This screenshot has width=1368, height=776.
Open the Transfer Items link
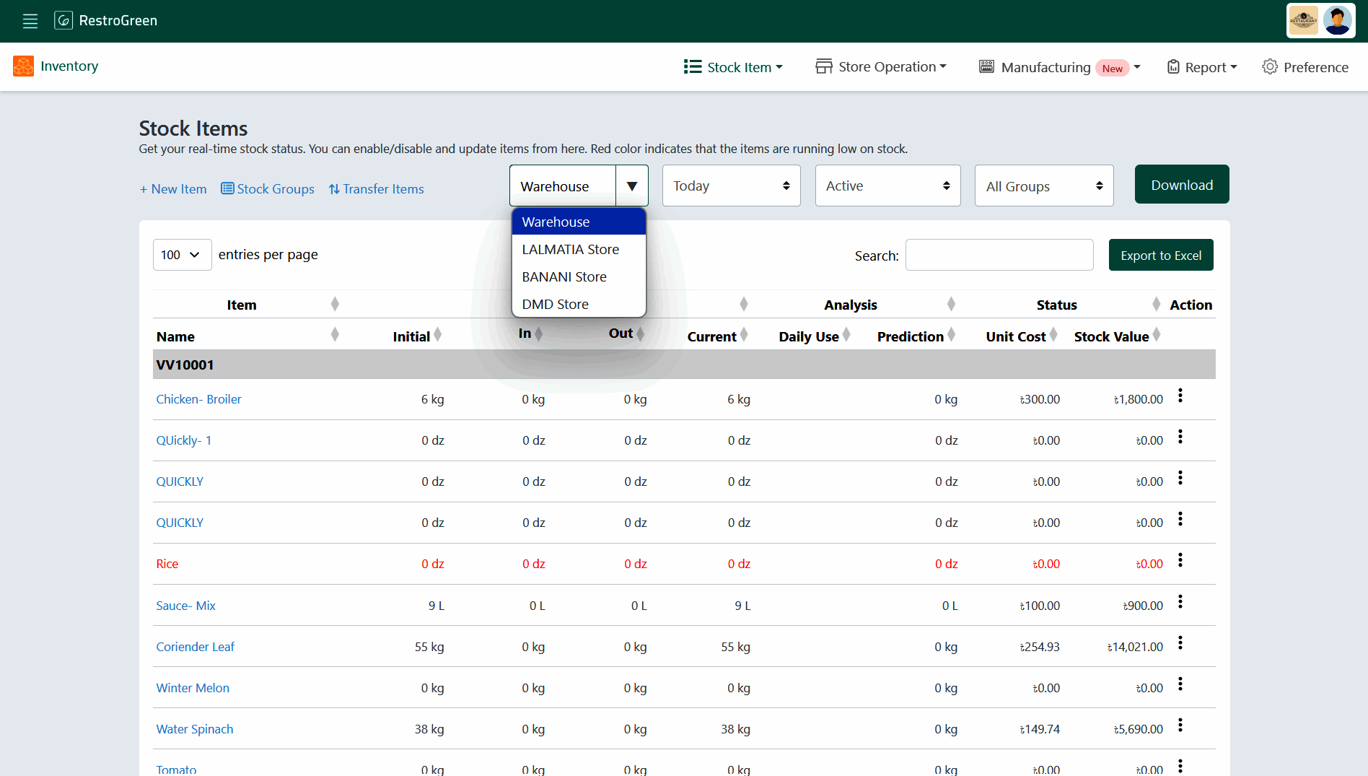[376, 189]
